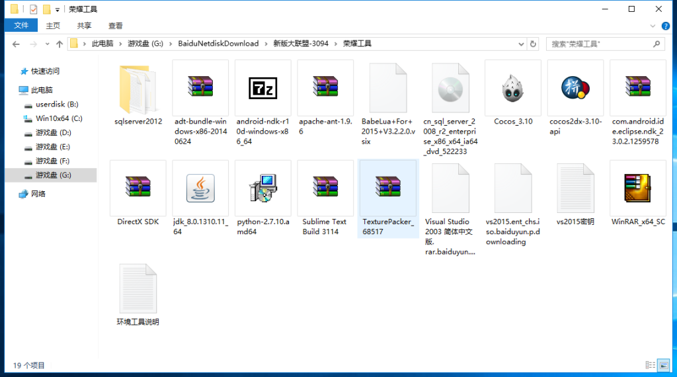The width and height of the screenshot is (677, 377).
Task: Open the sqlserver2012 folder
Action: [x=138, y=89]
